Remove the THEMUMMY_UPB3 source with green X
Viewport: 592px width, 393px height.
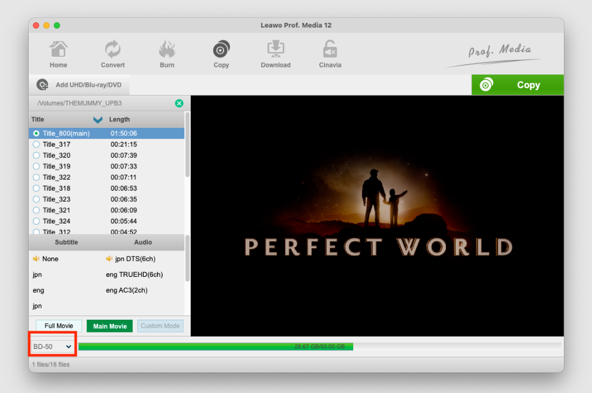[179, 103]
